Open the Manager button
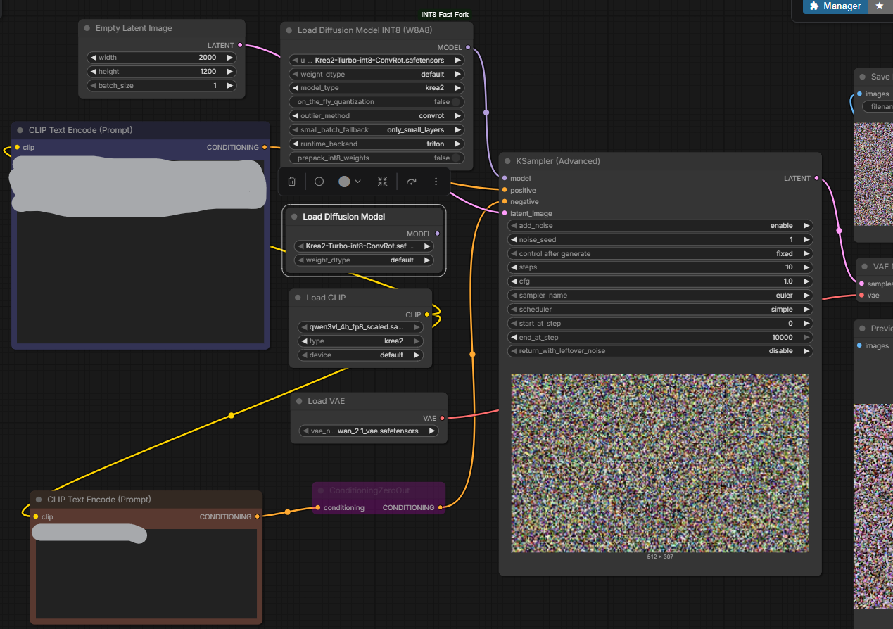893x629 pixels. click(835, 6)
